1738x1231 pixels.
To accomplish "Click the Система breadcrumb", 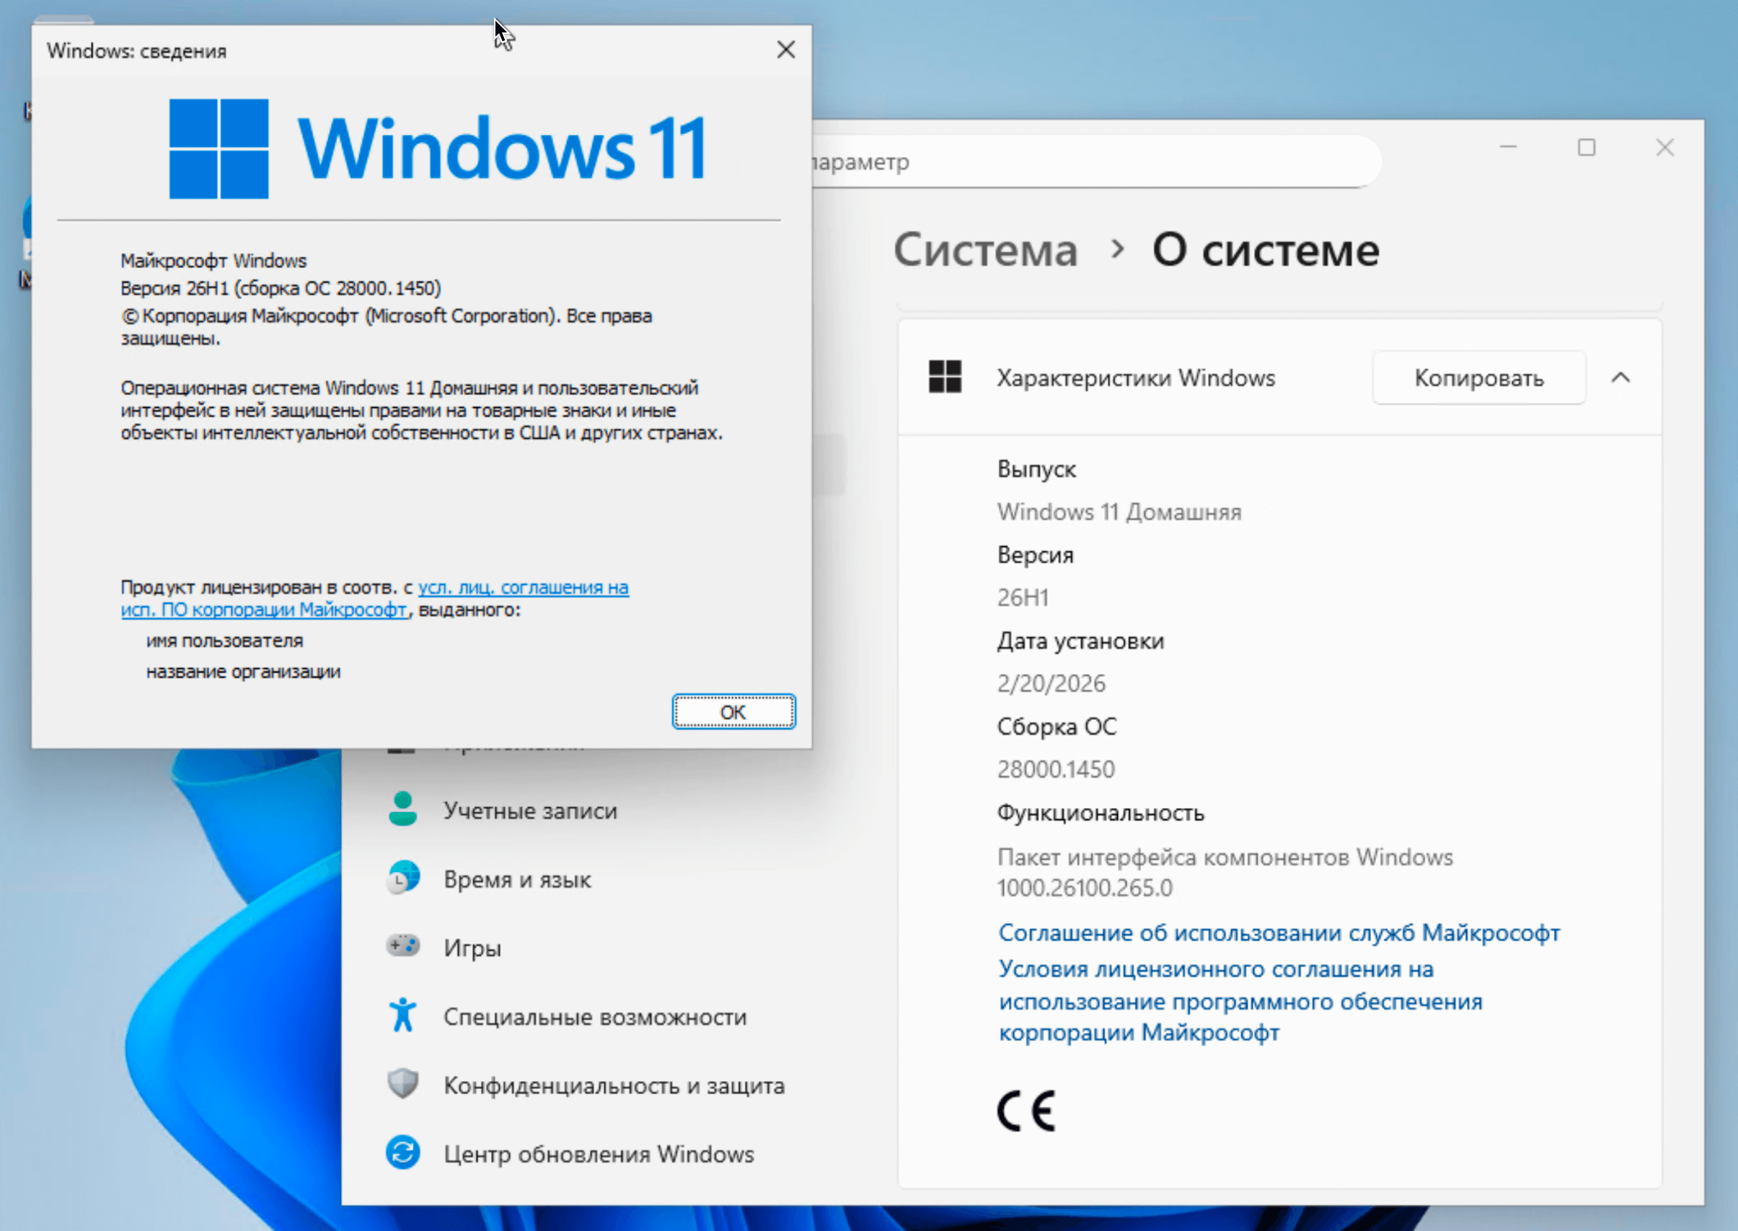I will (x=985, y=250).
